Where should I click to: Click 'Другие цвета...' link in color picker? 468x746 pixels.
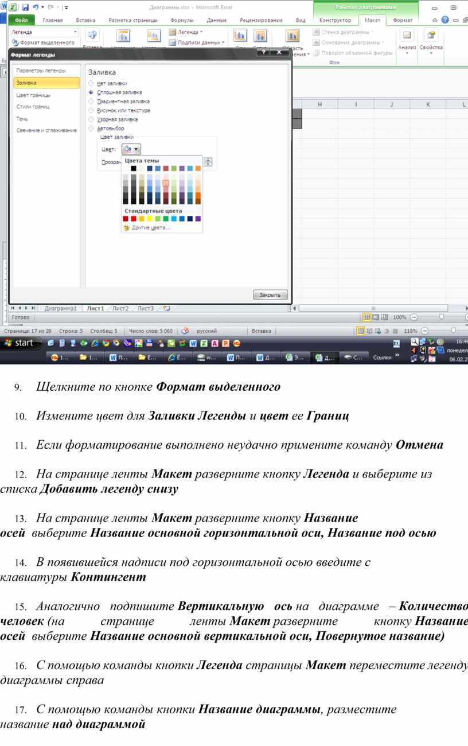[x=151, y=228]
